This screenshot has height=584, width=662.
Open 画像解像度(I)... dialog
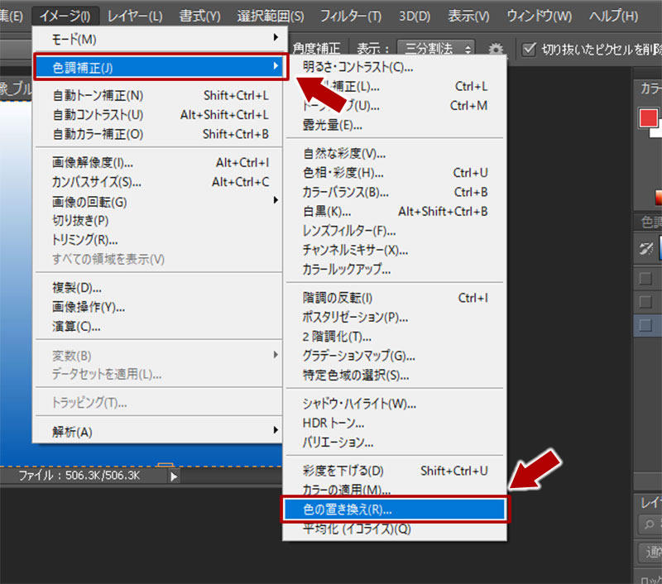[x=160, y=162]
